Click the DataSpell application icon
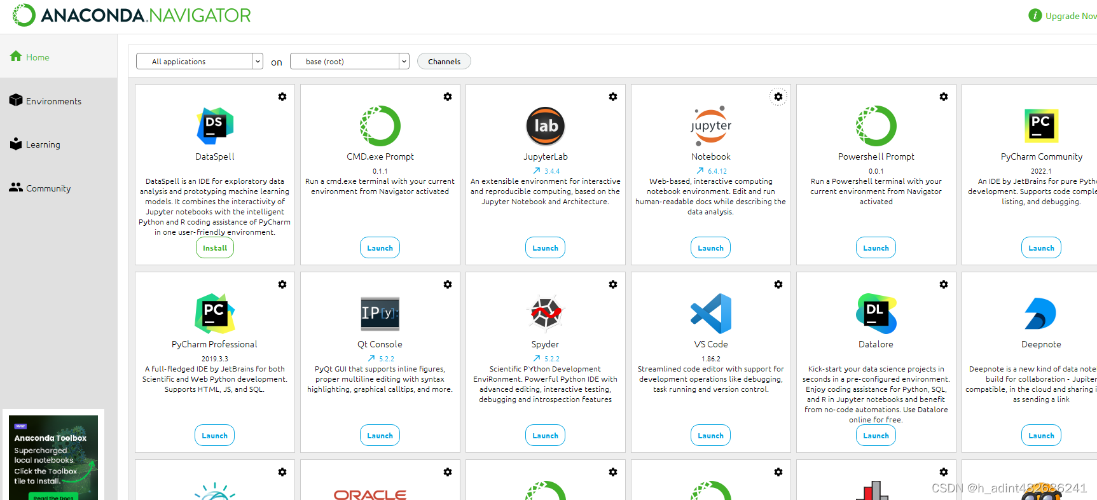Screen dimensions: 1097x500 pos(215,126)
